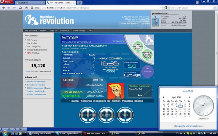
Task: Open FFR Profiles sidebar link
Action: point(32,43)
